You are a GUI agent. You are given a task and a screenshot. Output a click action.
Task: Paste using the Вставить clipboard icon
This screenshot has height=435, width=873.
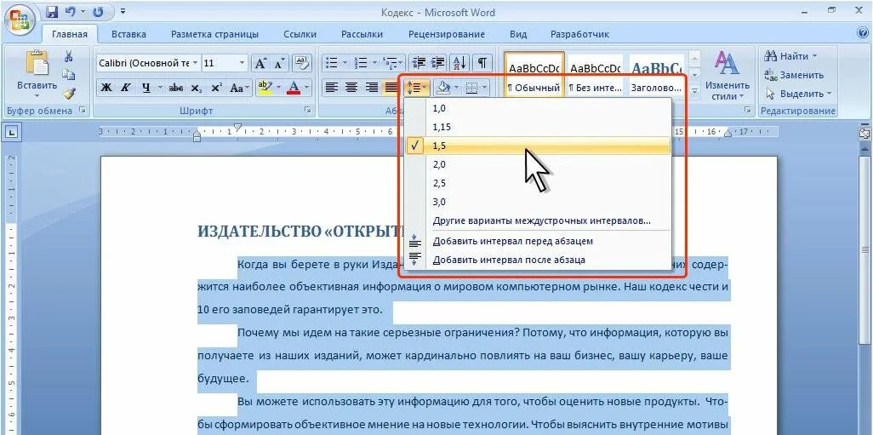click(x=37, y=62)
